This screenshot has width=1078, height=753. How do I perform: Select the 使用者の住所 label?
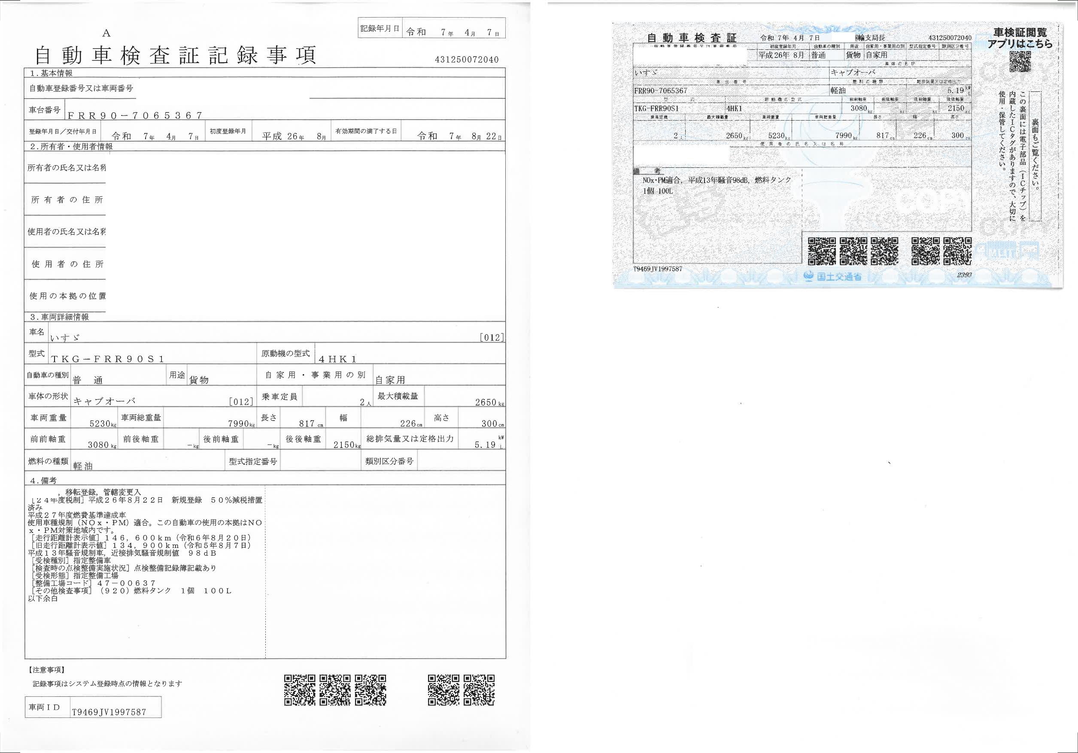(x=67, y=264)
